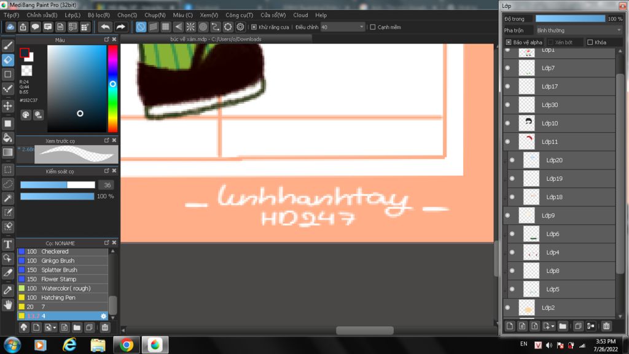Select the Lasso selection tool
Image resolution: width=629 pixels, height=354 pixels.
[x=8, y=184]
